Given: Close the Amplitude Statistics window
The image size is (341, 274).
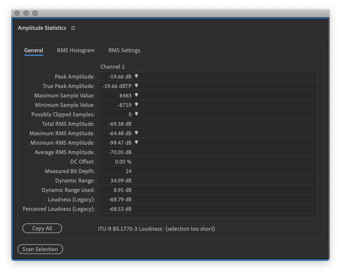Looking at the screenshot, I should [17, 13].
